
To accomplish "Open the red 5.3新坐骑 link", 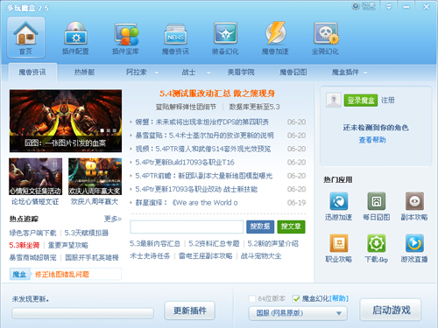I will [x=25, y=245].
